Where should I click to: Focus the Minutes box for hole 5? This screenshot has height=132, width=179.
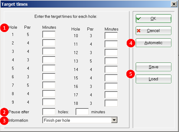point(49,68)
